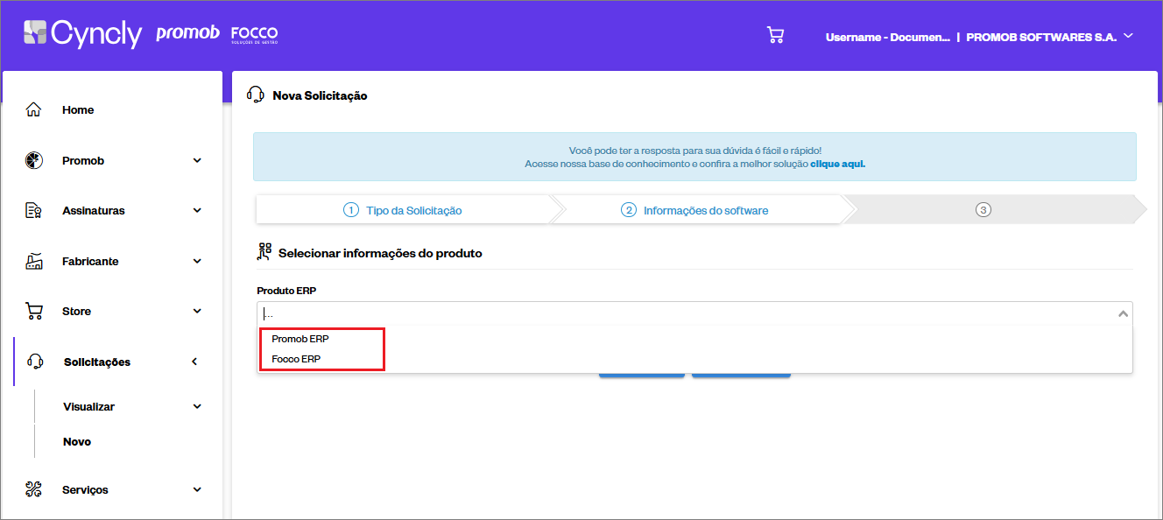The width and height of the screenshot is (1163, 520).
Task: Click the username Documen... text in header
Action: pos(888,37)
